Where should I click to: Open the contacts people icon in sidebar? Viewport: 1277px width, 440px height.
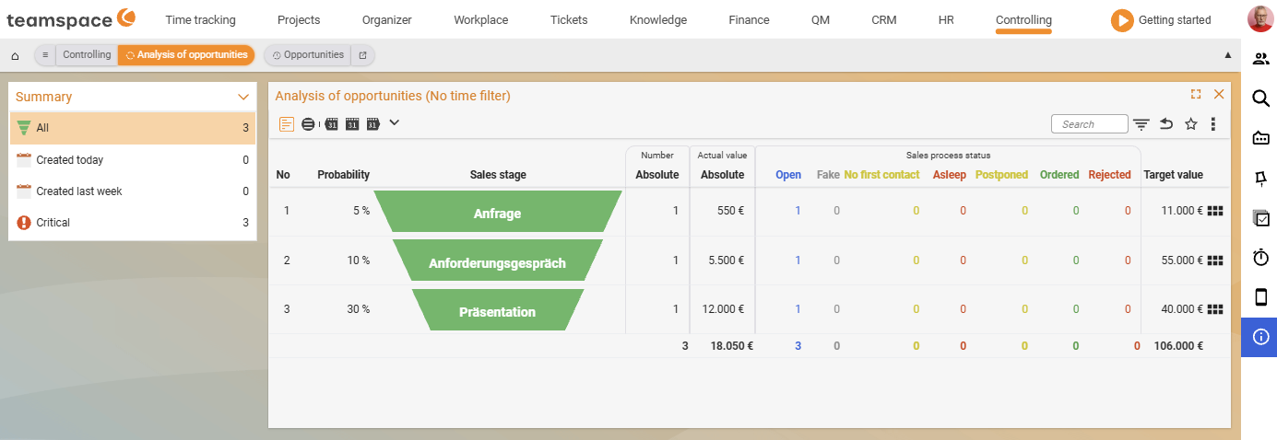[1260, 59]
